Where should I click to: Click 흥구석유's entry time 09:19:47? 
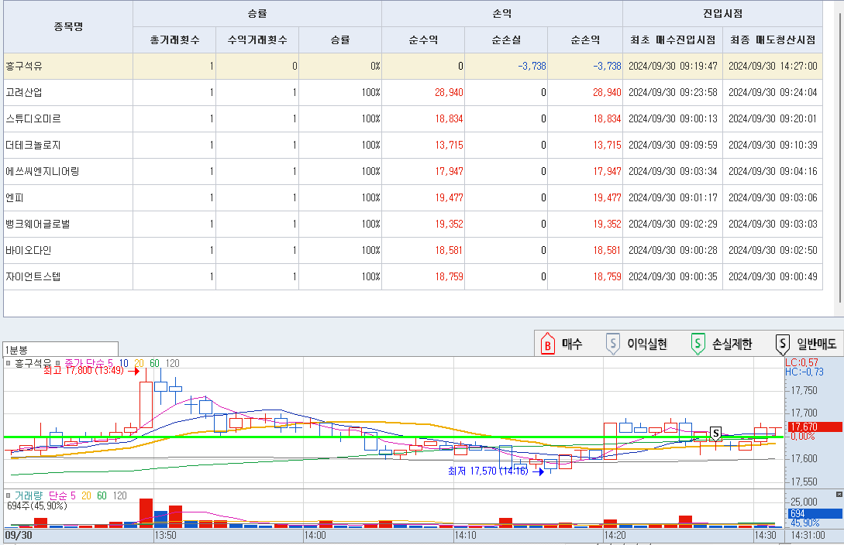673,66
